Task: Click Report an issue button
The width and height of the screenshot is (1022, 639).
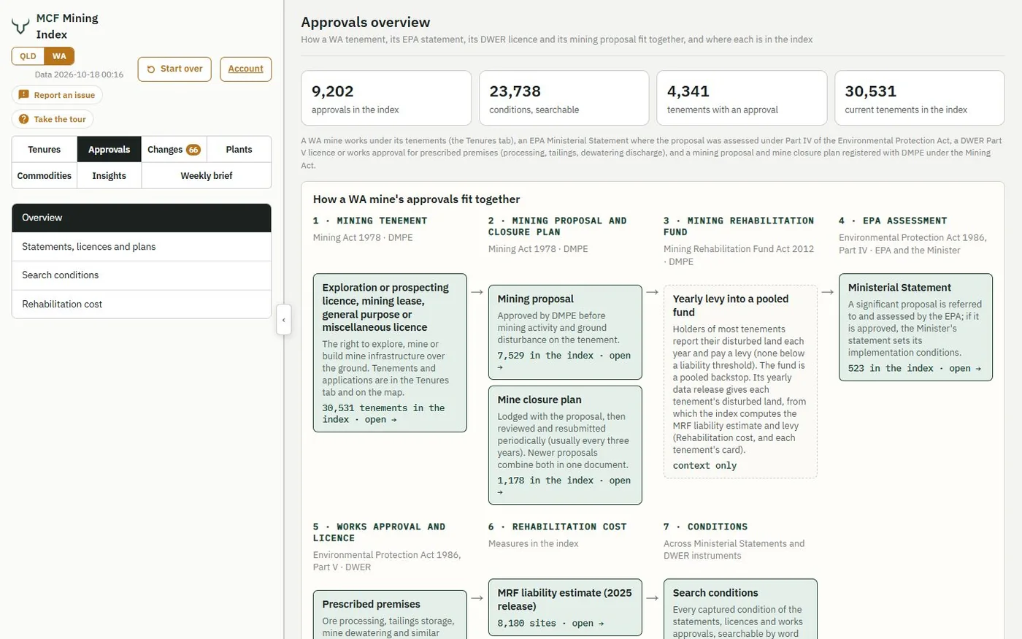Action: pyautogui.click(x=57, y=95)
